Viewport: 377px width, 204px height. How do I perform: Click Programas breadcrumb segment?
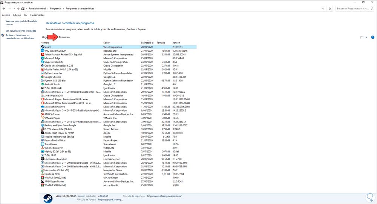(56, 8)
